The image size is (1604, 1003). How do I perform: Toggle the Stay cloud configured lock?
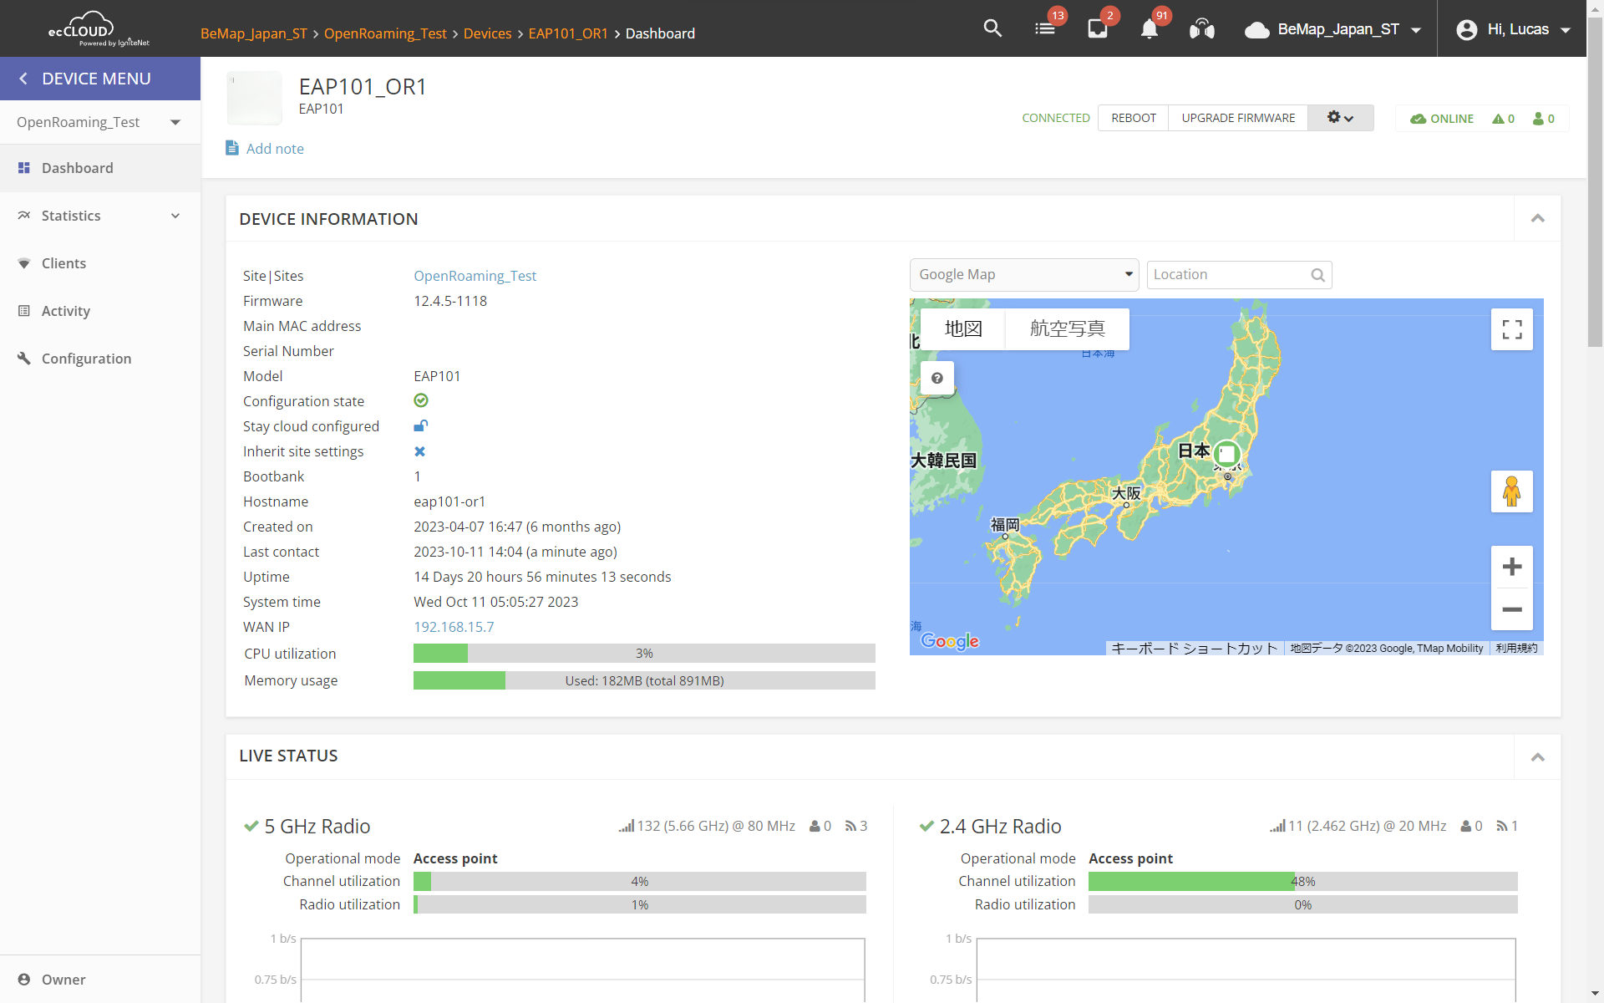420,426
